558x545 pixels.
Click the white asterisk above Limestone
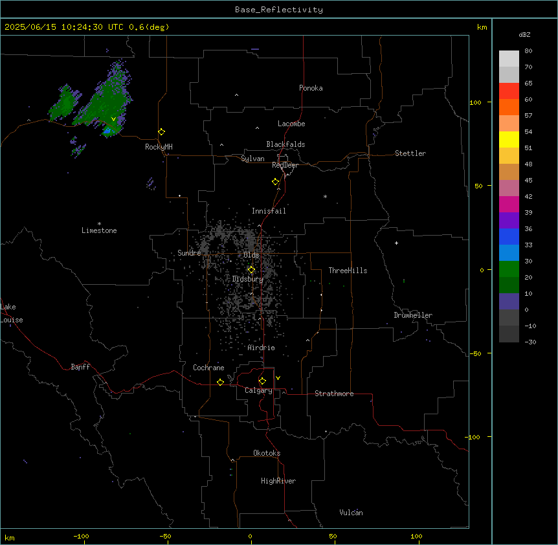pos(99,224)
